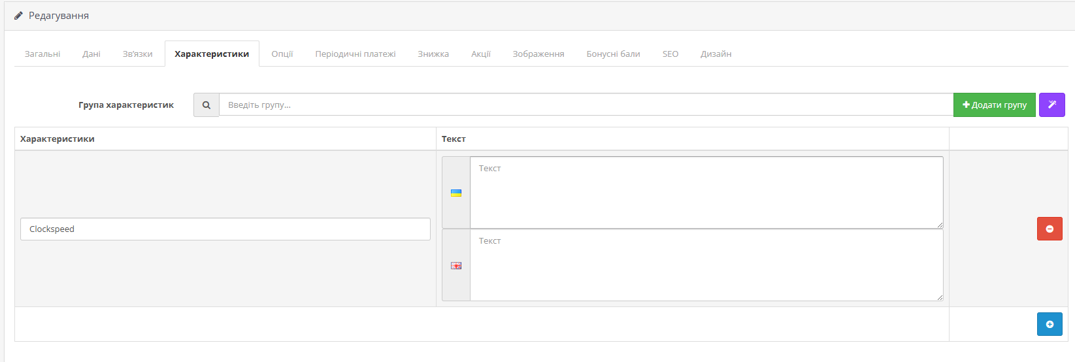
Task: Click the pencil icon next to Редагування
Action: tap(18, 16)
